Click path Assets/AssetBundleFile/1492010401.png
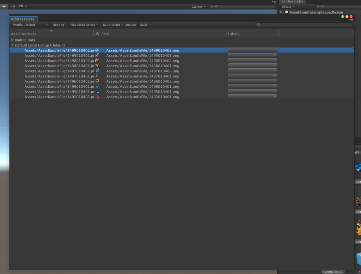Screen dimensions: 361x274 (143, 97)
